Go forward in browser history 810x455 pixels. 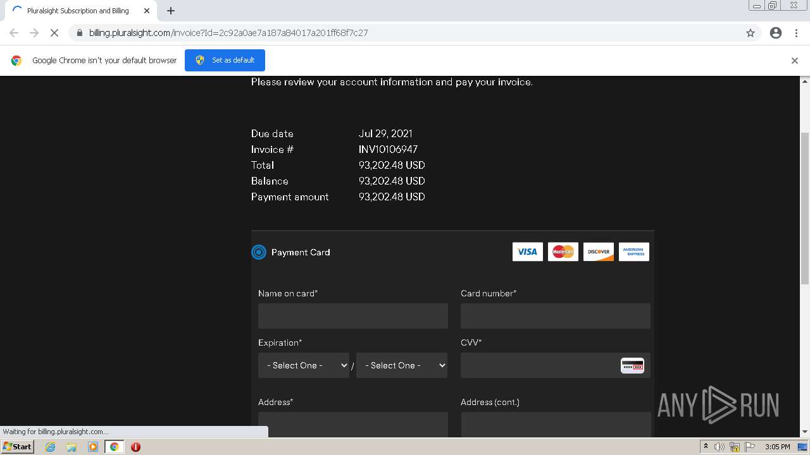(x=34, y=33)
